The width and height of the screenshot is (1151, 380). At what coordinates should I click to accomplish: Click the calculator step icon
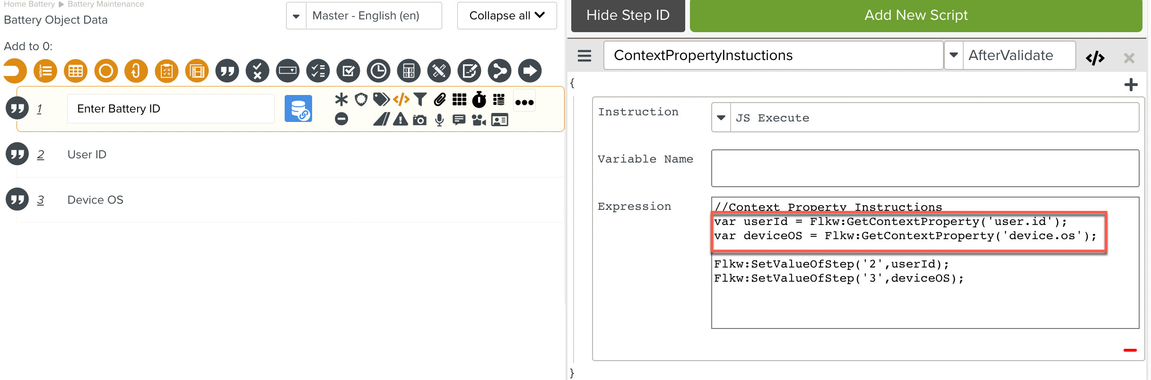click(409, 71)
